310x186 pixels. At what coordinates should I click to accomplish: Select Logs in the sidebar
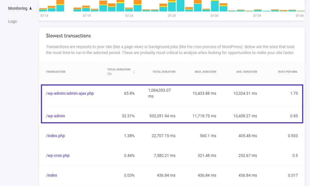coord(12,21)
